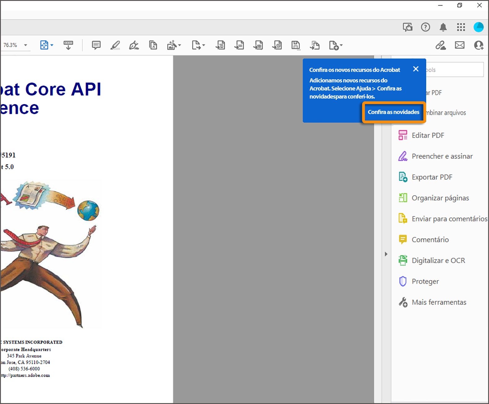Image resolution: width=489 pixels, height=404 pixels.
Task: Click the share link icon
Action: [x=440, y=45]
